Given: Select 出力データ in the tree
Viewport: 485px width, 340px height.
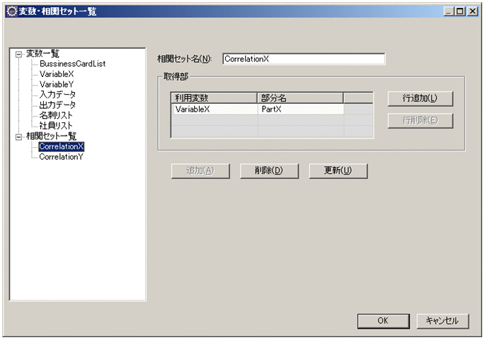Looking at the screenshot, I should [x=57, y=105].
